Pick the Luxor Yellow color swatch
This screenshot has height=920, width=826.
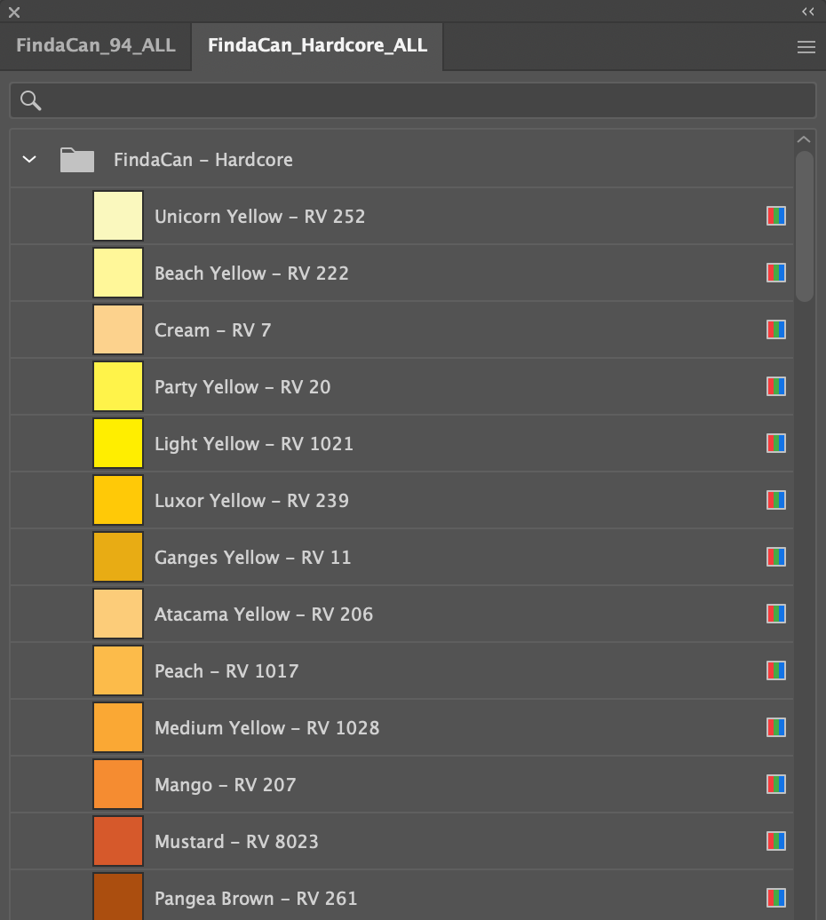pyautogui.click(x=118, y=500)
